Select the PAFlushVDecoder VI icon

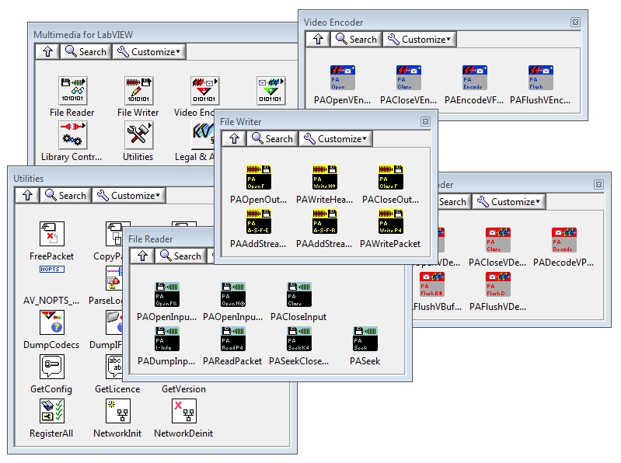coord(498,284)
